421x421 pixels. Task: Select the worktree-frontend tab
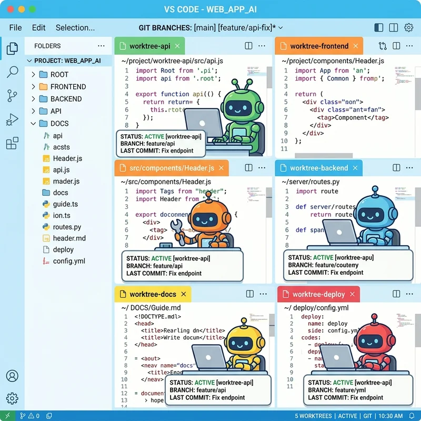click(x=319, y=46)
